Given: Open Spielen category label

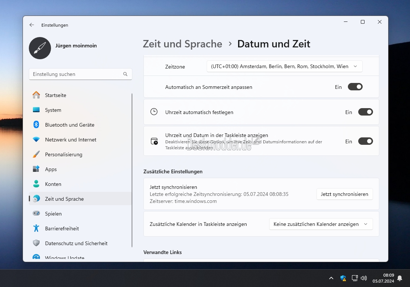Looking at the screenshot, I should [x=53, y=214].
